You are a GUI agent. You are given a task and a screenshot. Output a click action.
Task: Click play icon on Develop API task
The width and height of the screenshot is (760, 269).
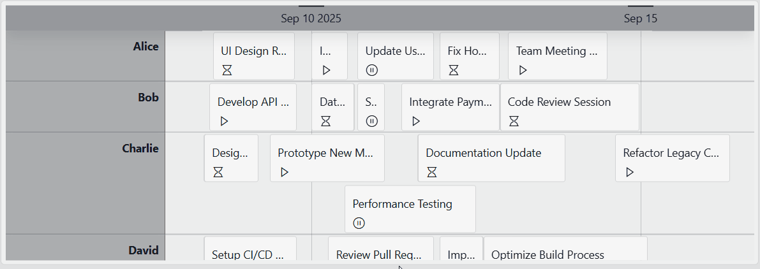point(224,122)
